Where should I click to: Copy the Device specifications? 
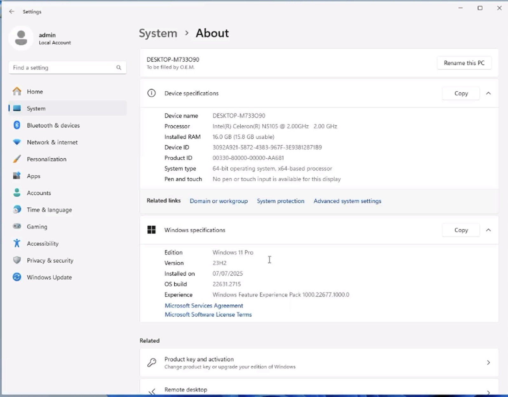point(461,93)
